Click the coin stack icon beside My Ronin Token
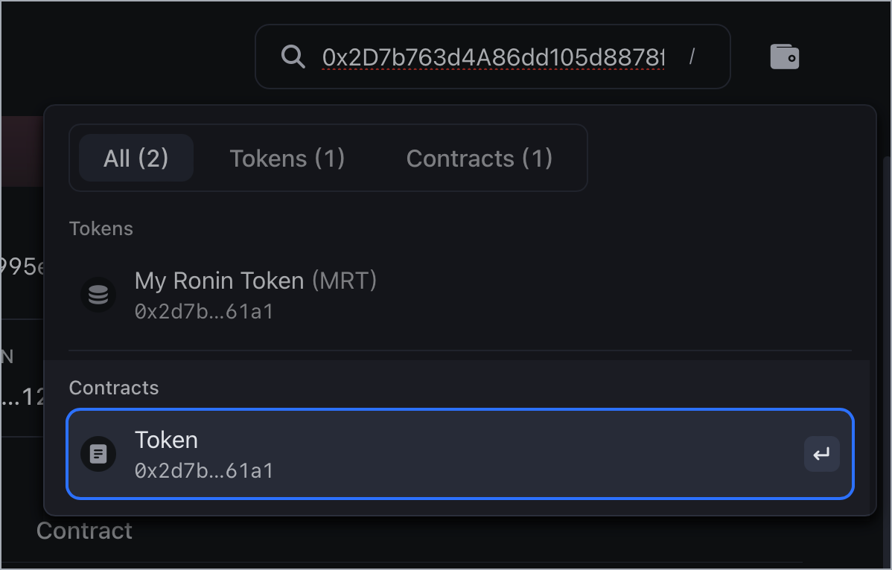 pos(98,295)
